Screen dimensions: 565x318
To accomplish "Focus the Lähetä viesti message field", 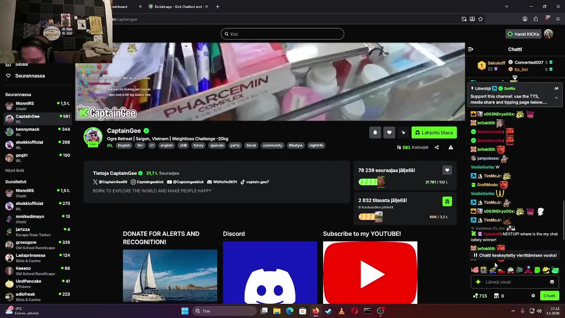I will pyautogui.click(x=515, y=282).
